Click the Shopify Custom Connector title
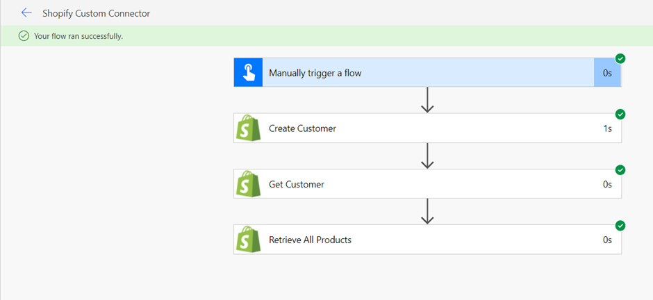The height and width of the screenshot is (300, 653). 96,13
